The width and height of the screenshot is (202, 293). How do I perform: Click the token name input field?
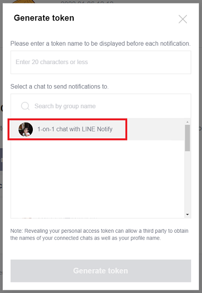point(101,62)
